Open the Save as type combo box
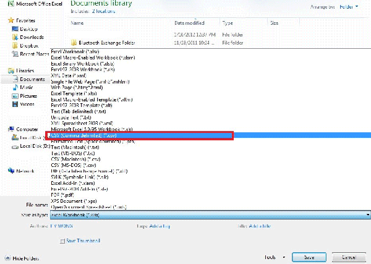The width and height of the screenshot is (371, 264). tap(210, 215)
